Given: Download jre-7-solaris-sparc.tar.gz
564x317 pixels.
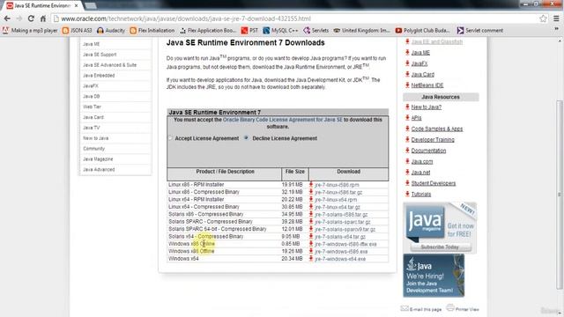Looking at the screenshot, I should 343,222.
